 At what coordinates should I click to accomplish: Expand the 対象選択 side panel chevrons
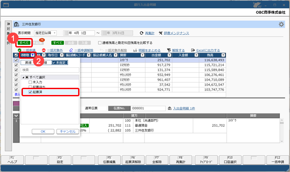9,24
